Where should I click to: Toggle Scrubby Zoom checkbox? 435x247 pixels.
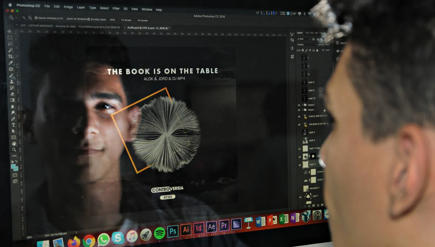pyautogui.click(x=89, y=19)
